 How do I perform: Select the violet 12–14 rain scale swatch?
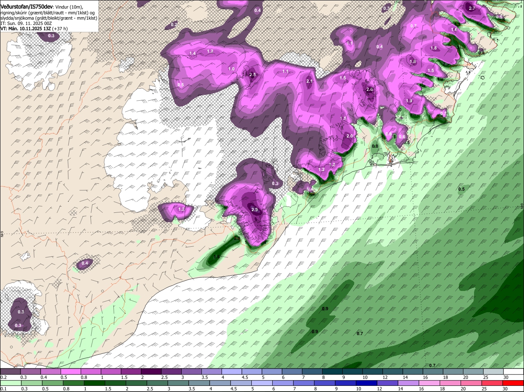[388, 383]
